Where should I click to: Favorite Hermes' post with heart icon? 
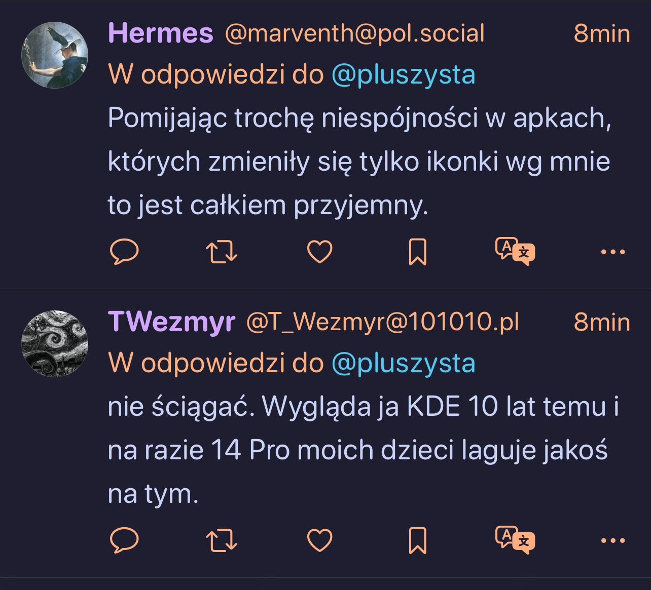[x=320, y=252]
